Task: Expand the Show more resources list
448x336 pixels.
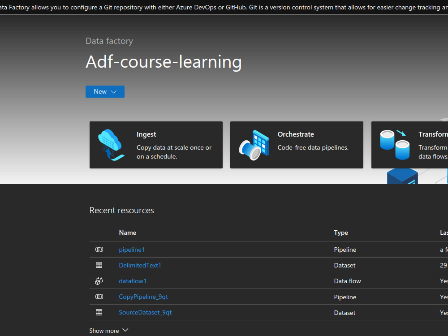Action: (109, 331)
